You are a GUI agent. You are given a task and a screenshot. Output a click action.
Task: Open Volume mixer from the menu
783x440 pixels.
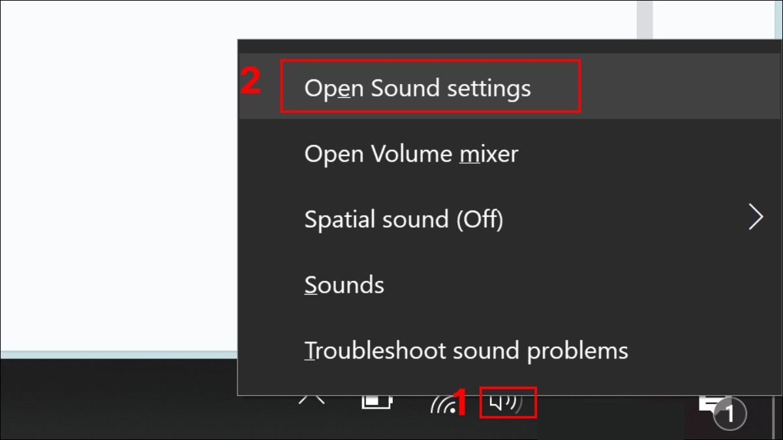411,154
